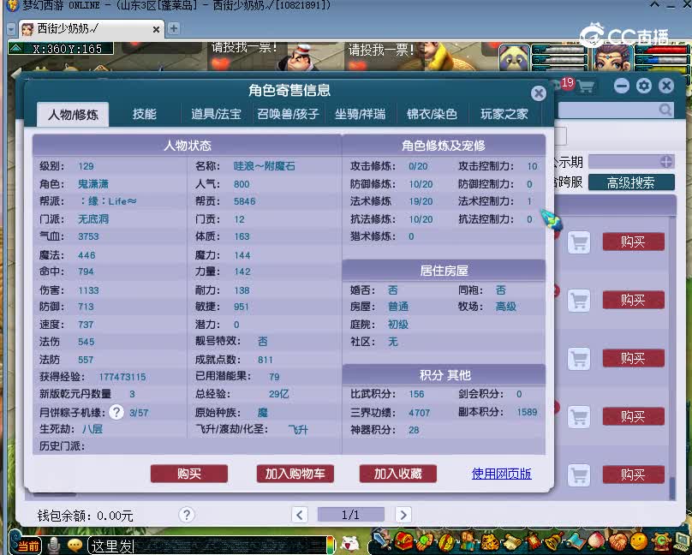The height and width of the screenshot is (555, 692).
Task: Click the 总经验 value 29亿
Action: (x=279, y=394)
